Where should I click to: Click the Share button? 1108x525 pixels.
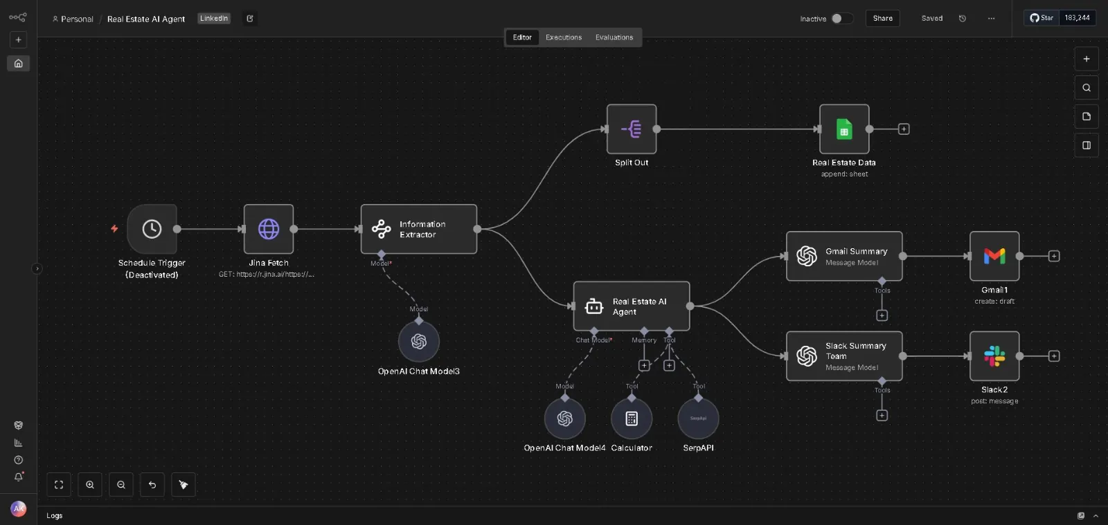pos(883,19)
